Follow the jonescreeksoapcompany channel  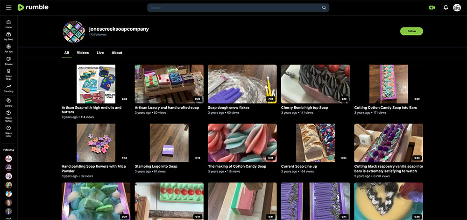tap(411, 31)
